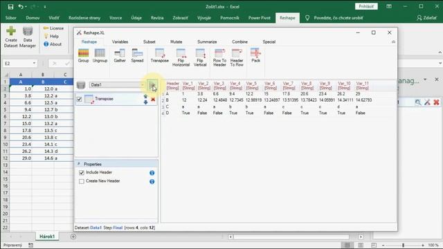Open the Excel Name Box dropdown
Viewport: 443px width, 249px height.
(34, 63)
